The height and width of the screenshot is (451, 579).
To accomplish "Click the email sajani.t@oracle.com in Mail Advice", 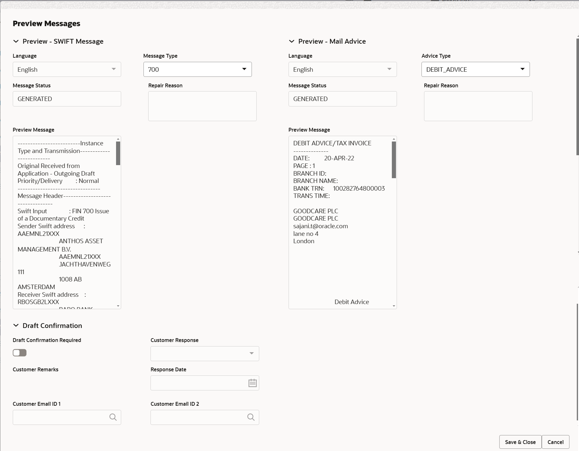I will [x=320, y=226].
